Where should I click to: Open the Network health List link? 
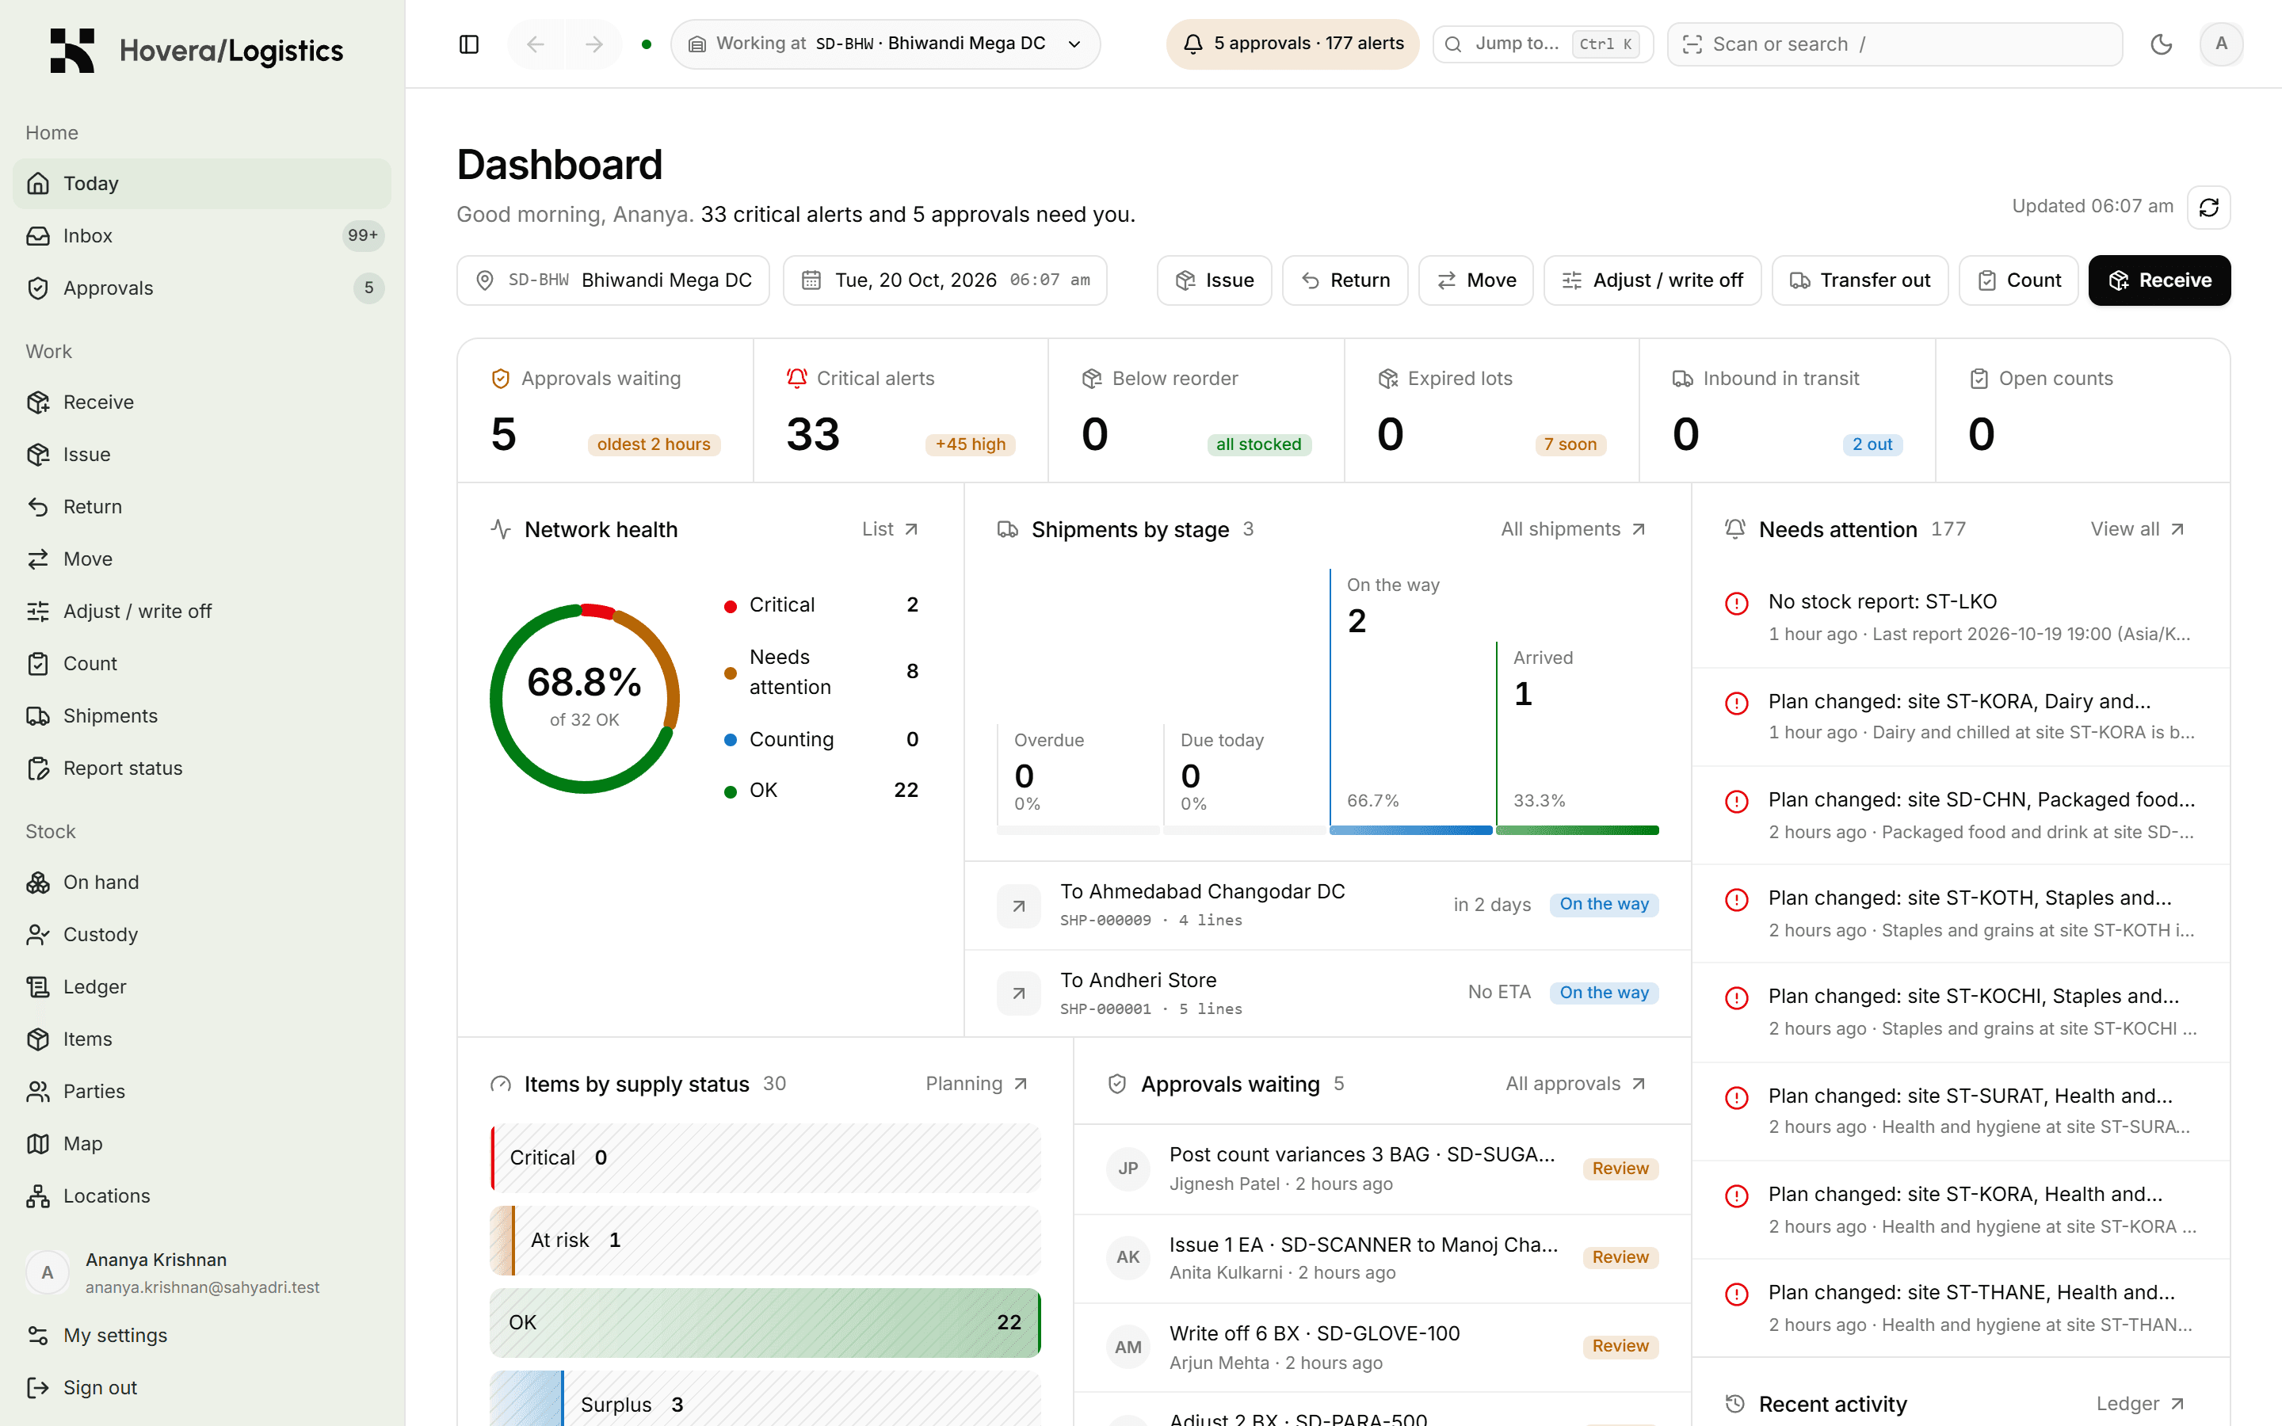point(889,529)
